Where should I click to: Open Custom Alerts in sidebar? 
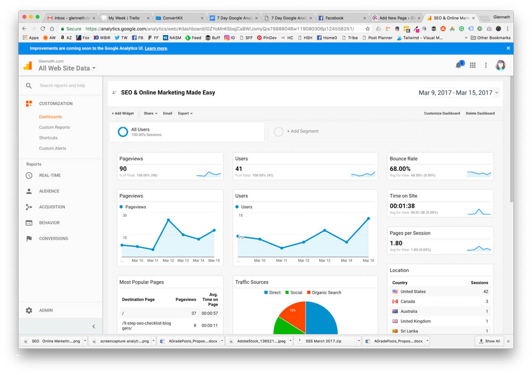coord(52,148)
